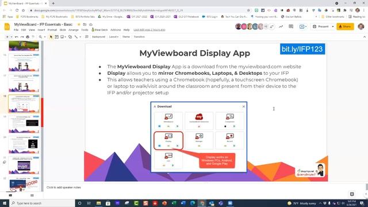Image resolution: width=368 pixels, height=207 pixels.
Task: Star the MyViewBoard presentation
Action: coord(79,24)
